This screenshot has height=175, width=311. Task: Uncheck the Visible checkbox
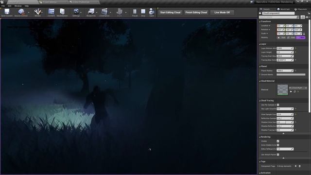tap(278, 141)
